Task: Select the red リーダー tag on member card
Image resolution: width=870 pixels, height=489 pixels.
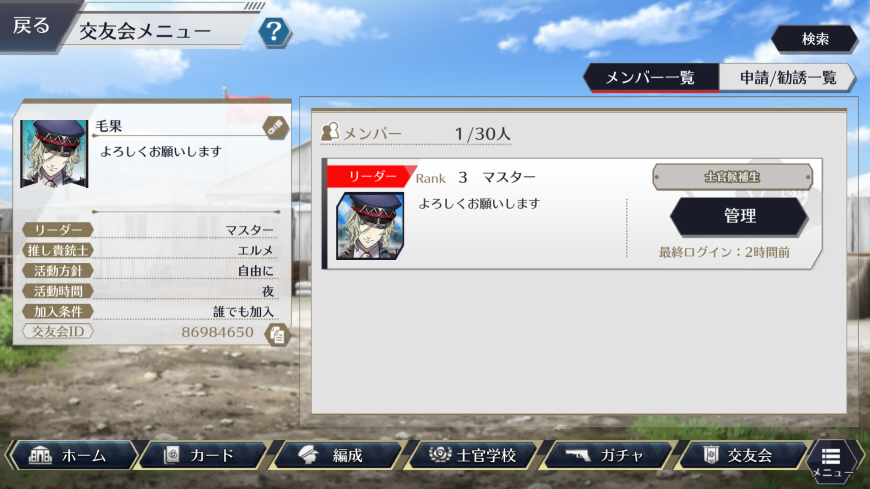Action: (x=372, y=176)
